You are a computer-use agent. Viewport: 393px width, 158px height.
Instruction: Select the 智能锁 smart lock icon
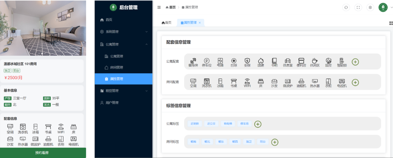[341, 61]
